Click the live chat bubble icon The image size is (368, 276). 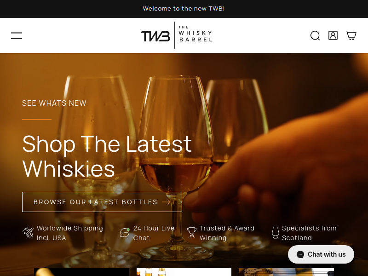[x=125, y=233]
